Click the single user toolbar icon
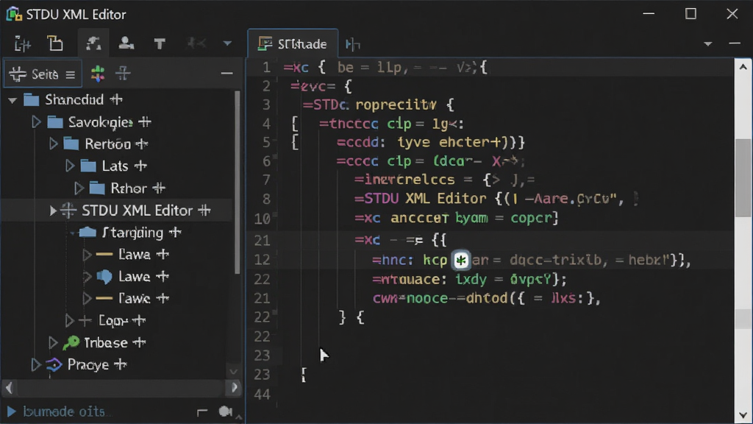Screen dimensions: 753x424 (126, 43)
